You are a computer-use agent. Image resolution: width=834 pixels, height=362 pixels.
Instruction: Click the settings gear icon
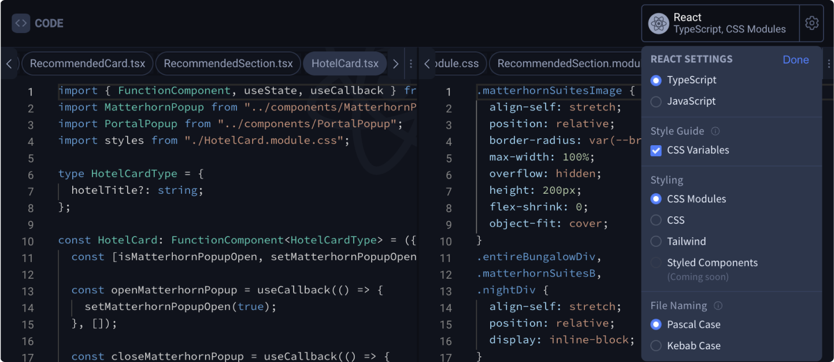(811, 23)
